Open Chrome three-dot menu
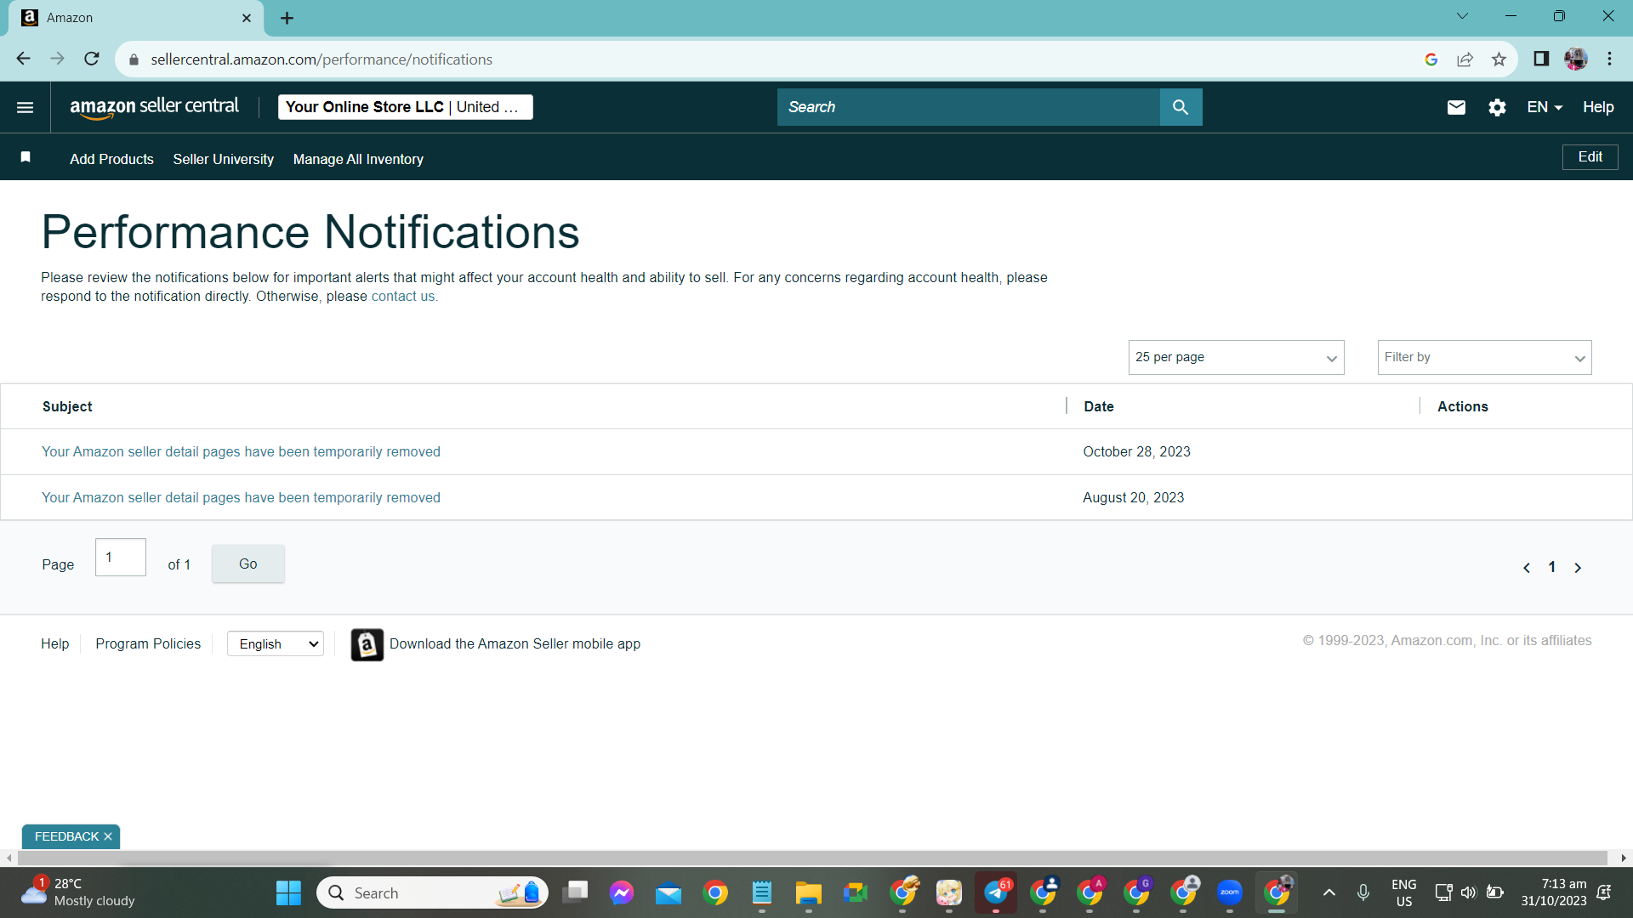 1610,59
